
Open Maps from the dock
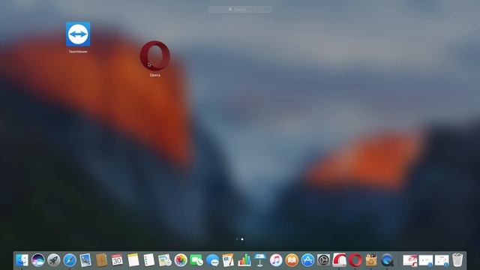point(165,260)
